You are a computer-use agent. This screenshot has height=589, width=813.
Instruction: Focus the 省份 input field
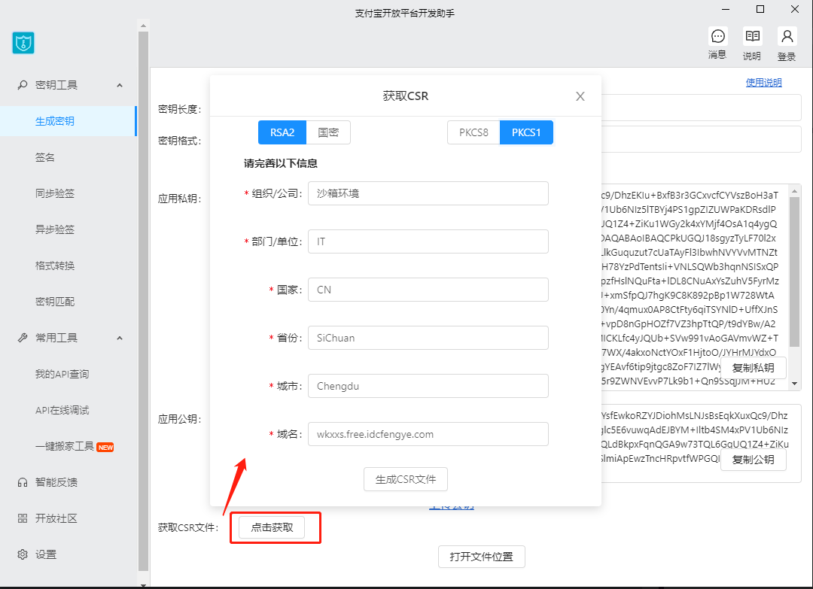click(428, 338)
